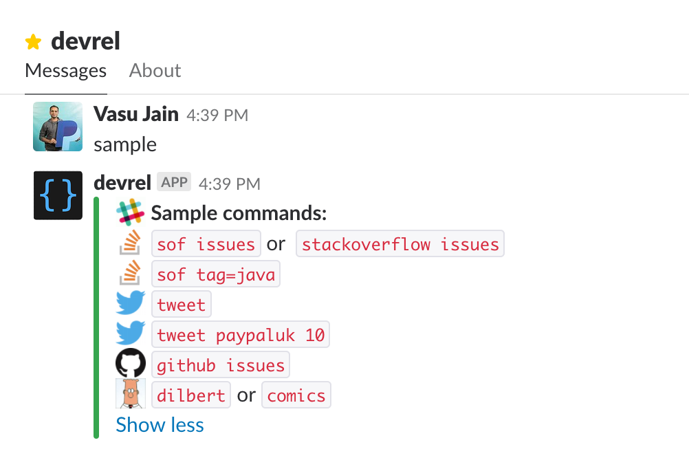The image size is (689, 469).
Task: Open the devrel app avatar icon
Action: pyautogui.click(x=58, y=195)
